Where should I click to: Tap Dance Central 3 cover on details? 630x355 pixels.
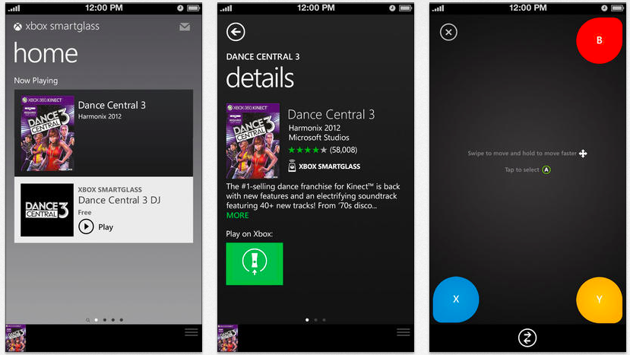point(253,141)
